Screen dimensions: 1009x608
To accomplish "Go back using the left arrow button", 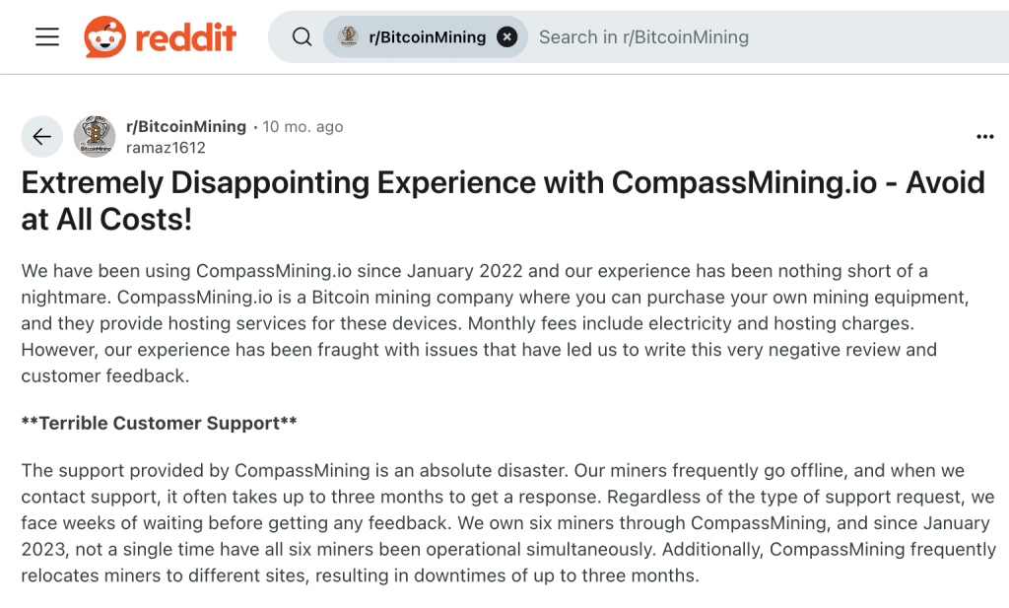I will click(x=41, y=137).
